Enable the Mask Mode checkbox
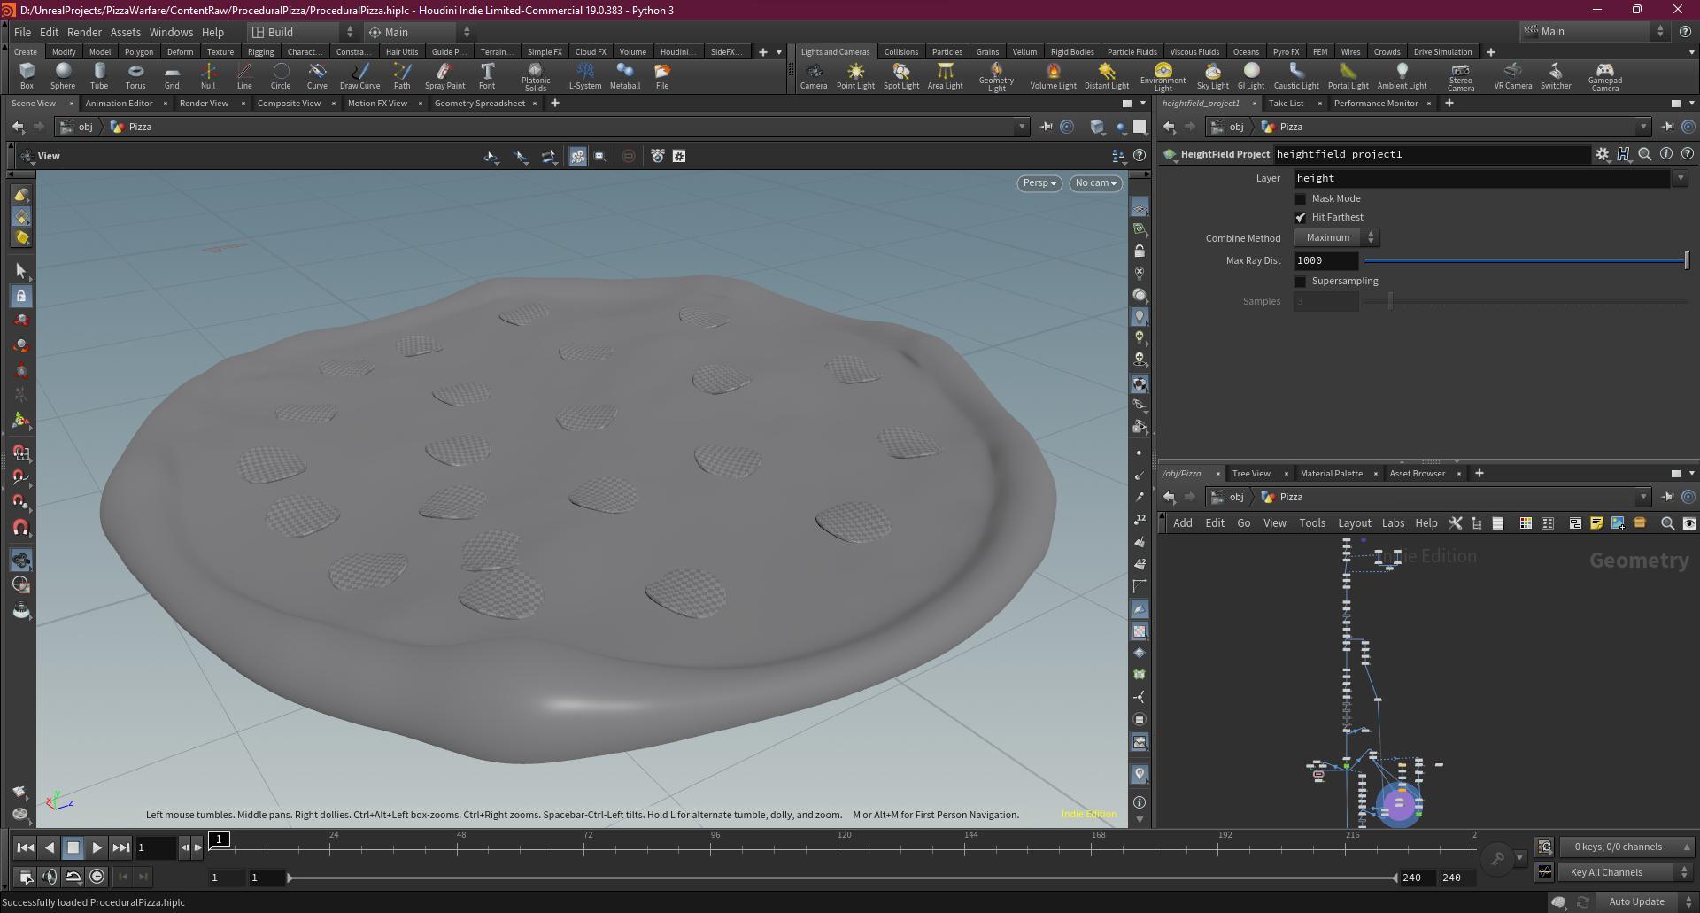Viewport: 1700px width, 913px height. tap(1301, 199)
